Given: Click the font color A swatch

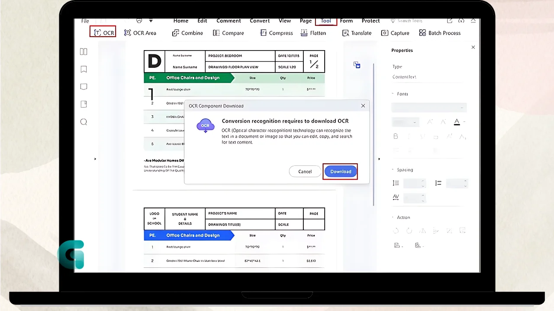Looking at the screenshot, I should 457,122.
